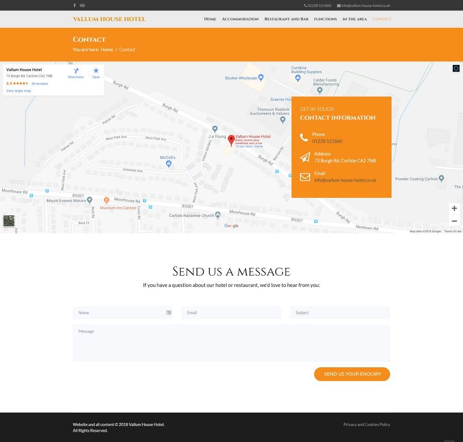Zoom out the map with minus button

454,221
